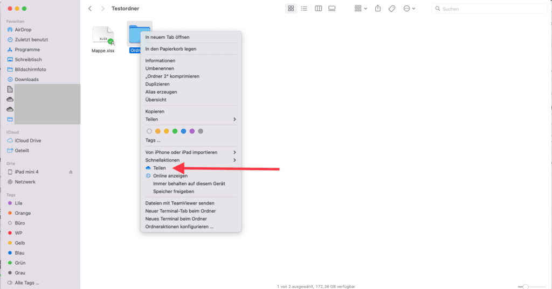
Task: Apply the orange color tag
Action: click(x=158, y=131)
